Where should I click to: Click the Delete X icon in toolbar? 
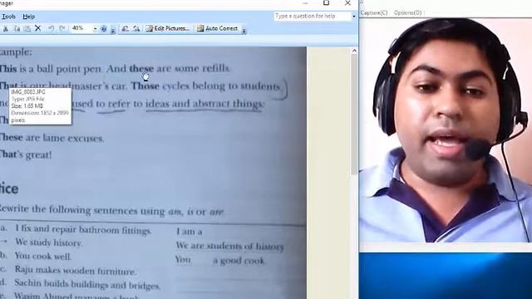[38, 28]
